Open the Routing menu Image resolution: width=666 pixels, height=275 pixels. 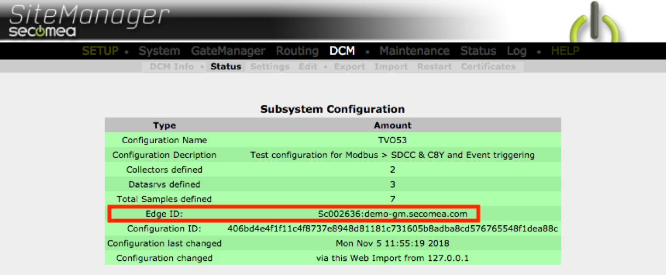(x=297, y=51)
